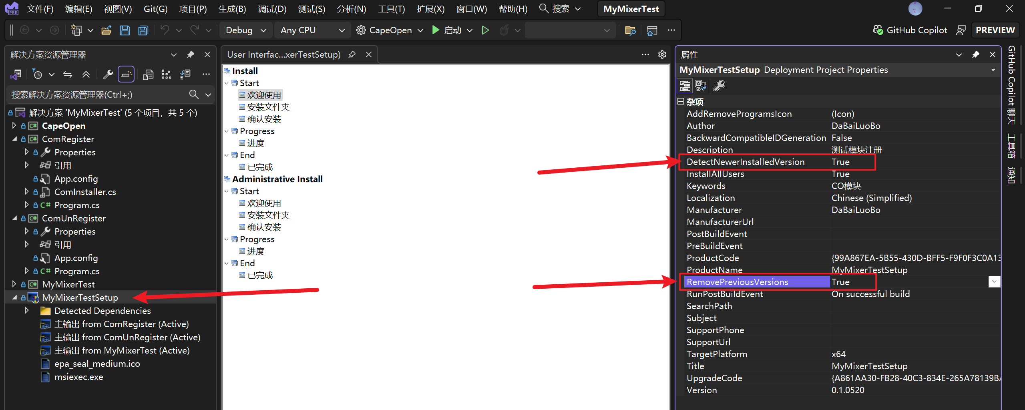The height and width of the screenshot is (410, 1025).
Task: Open the 扩展(X) menu
Action: pos(430,9)
